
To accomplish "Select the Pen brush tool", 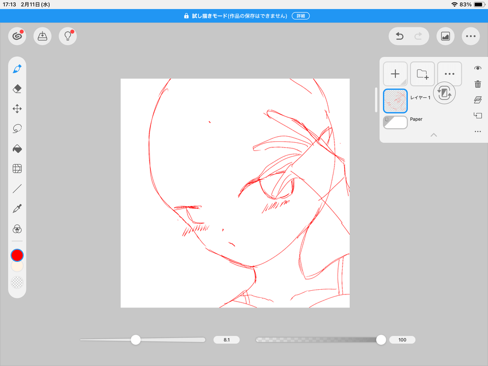I will pos(17,69).
